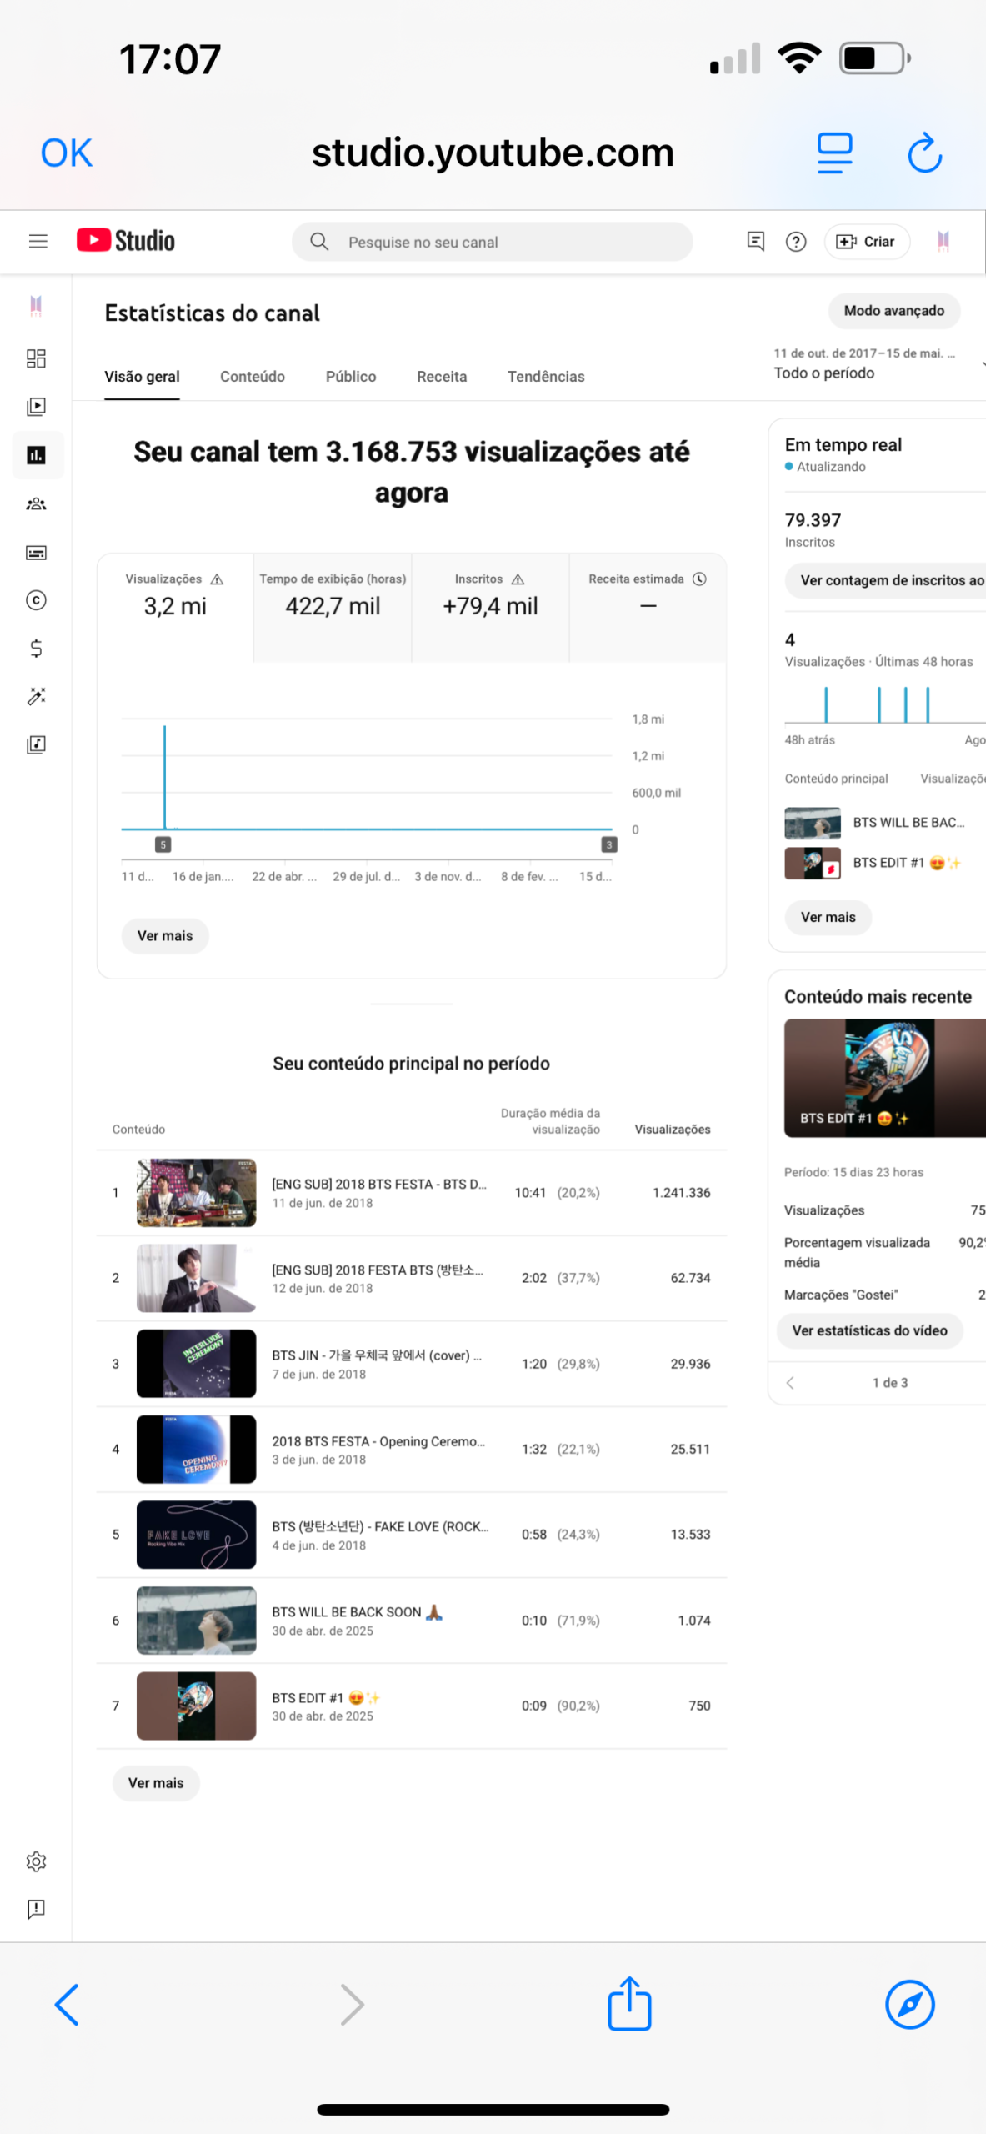
Task: Switch to the Tendências tab
Action: point(546,377)
